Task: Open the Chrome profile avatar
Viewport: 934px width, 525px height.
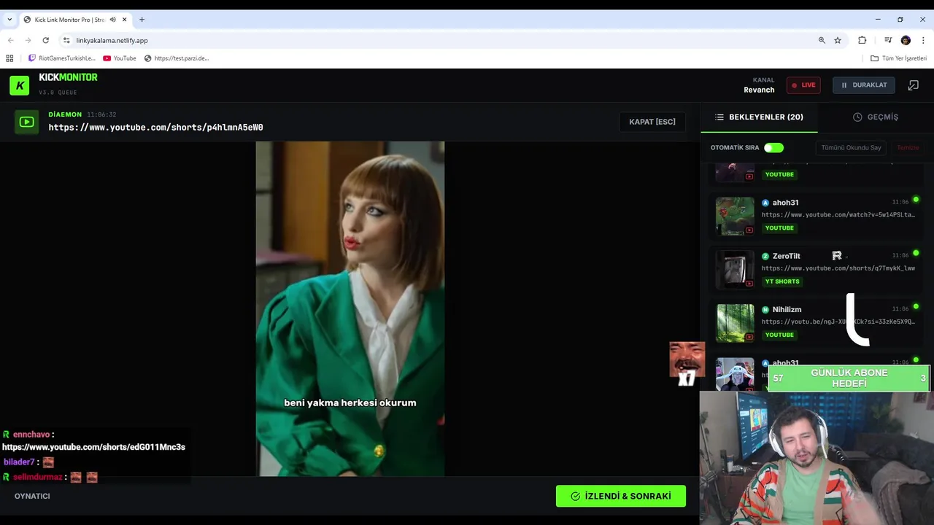Action: pyautogui.click(x=906, y=40)
